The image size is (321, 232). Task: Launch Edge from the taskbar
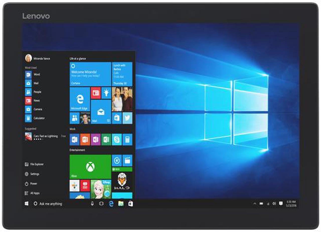click(x=111, y=204)
